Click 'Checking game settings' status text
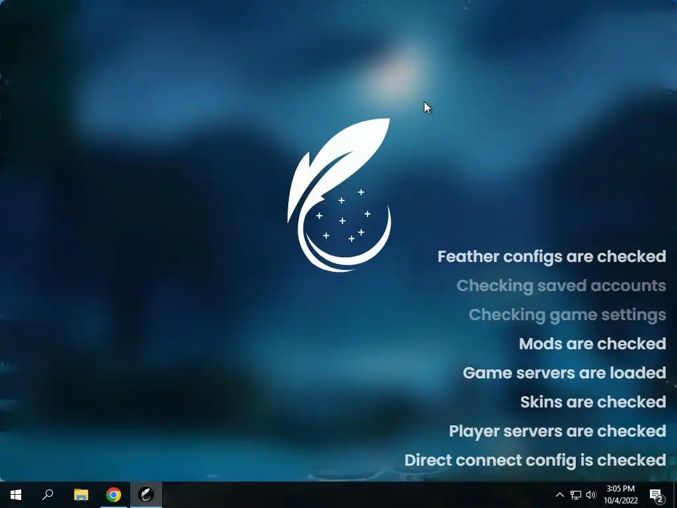677x508 pixels. click(x=567, y=314)
